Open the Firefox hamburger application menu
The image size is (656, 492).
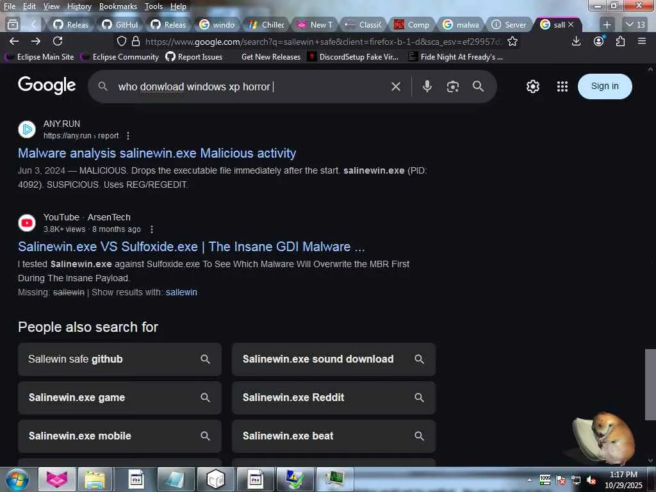coord(642,41)
